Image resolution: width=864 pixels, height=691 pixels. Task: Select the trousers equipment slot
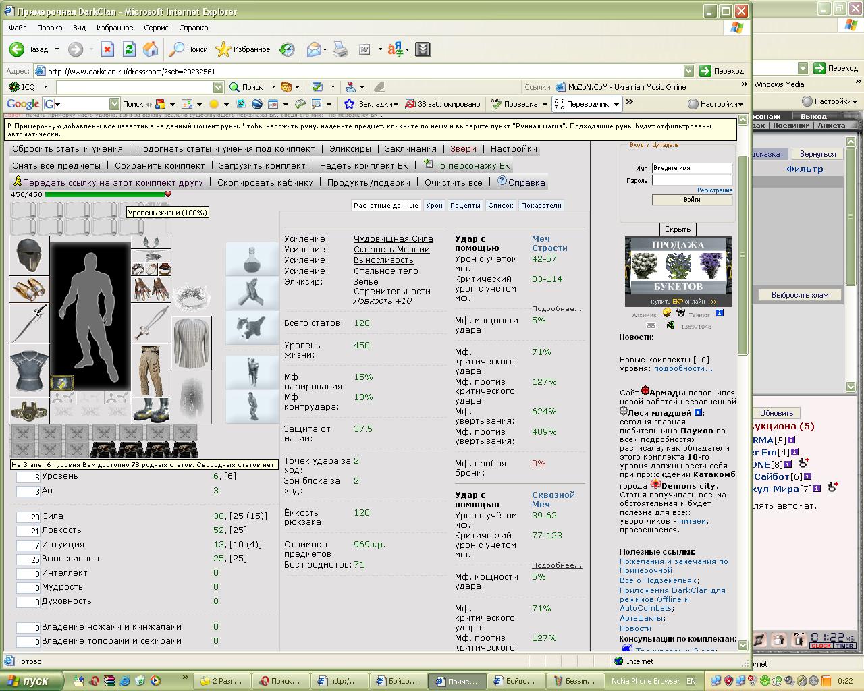point(151,370)
